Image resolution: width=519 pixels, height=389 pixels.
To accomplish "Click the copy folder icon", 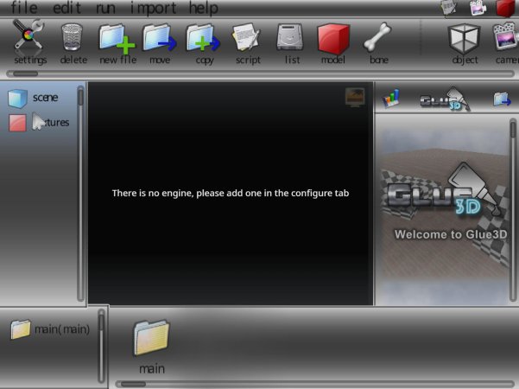I will (x=204, y=40).
